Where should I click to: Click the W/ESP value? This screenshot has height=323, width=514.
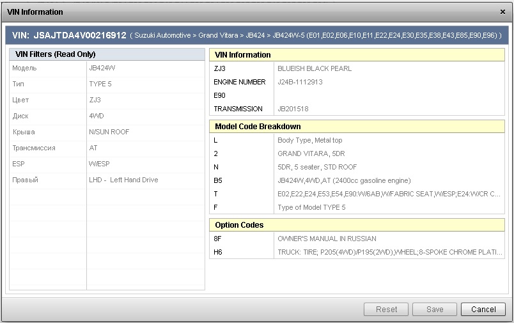[99, 164]
